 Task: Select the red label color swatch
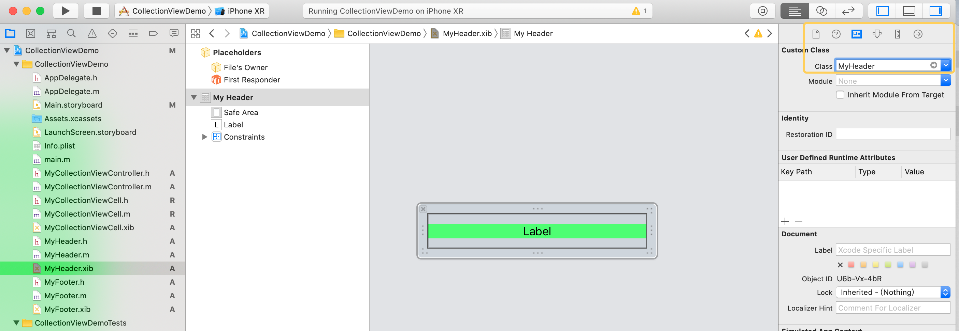[851, 265]
